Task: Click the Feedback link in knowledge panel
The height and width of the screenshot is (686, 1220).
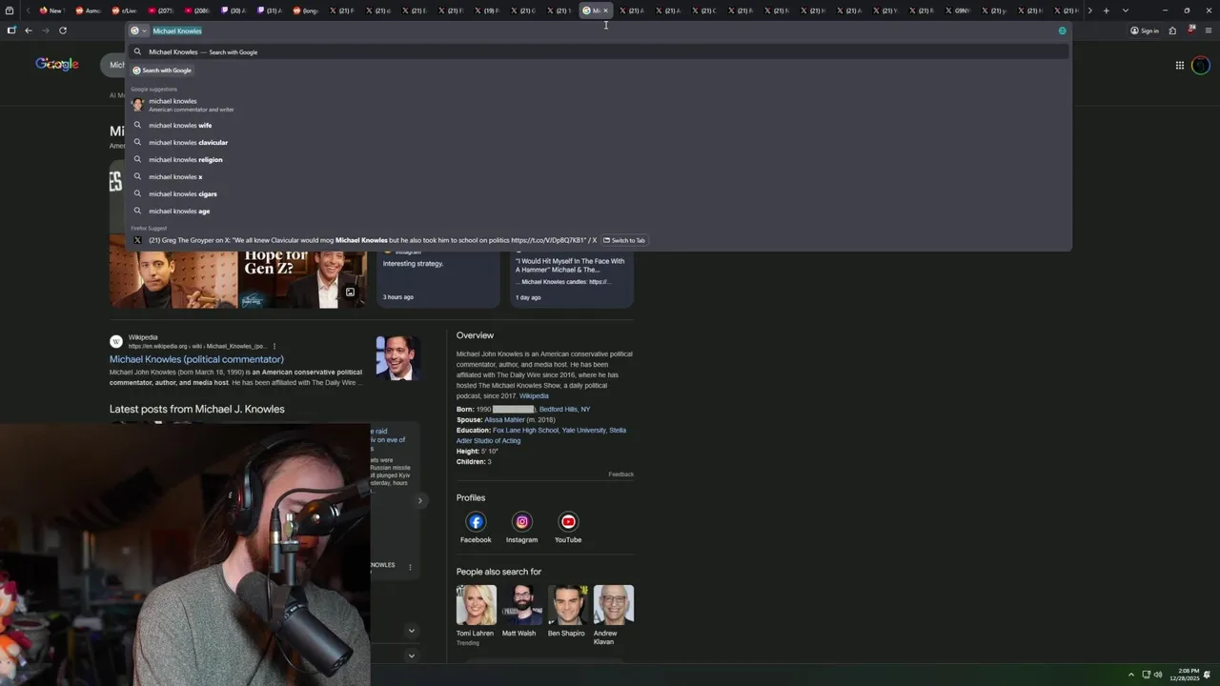Action: click(x=621, y=474)
